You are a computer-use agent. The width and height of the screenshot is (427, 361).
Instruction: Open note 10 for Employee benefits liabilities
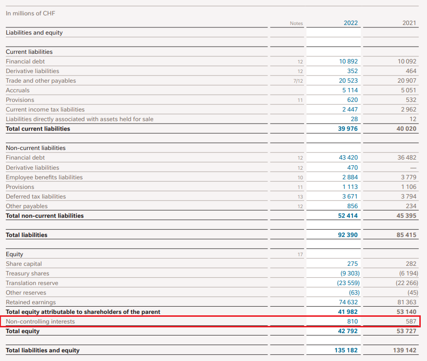point(300,177)
